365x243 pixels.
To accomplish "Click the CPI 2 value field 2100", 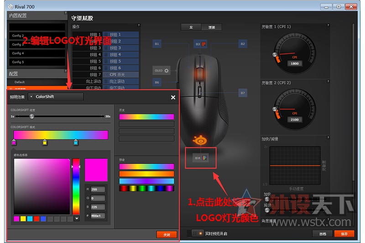I will [x=294, y=119].
